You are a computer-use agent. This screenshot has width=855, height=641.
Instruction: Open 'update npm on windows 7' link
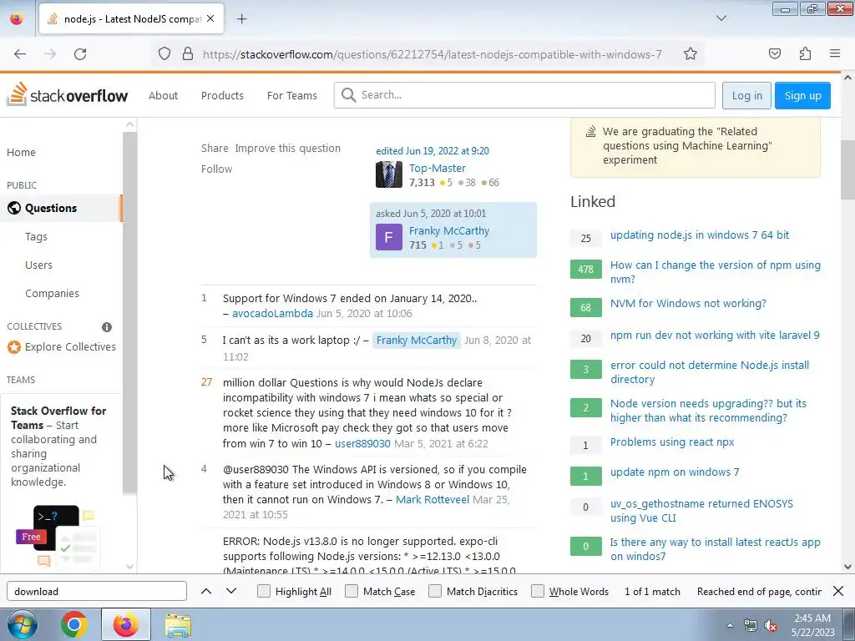click(x=675, y=472)
